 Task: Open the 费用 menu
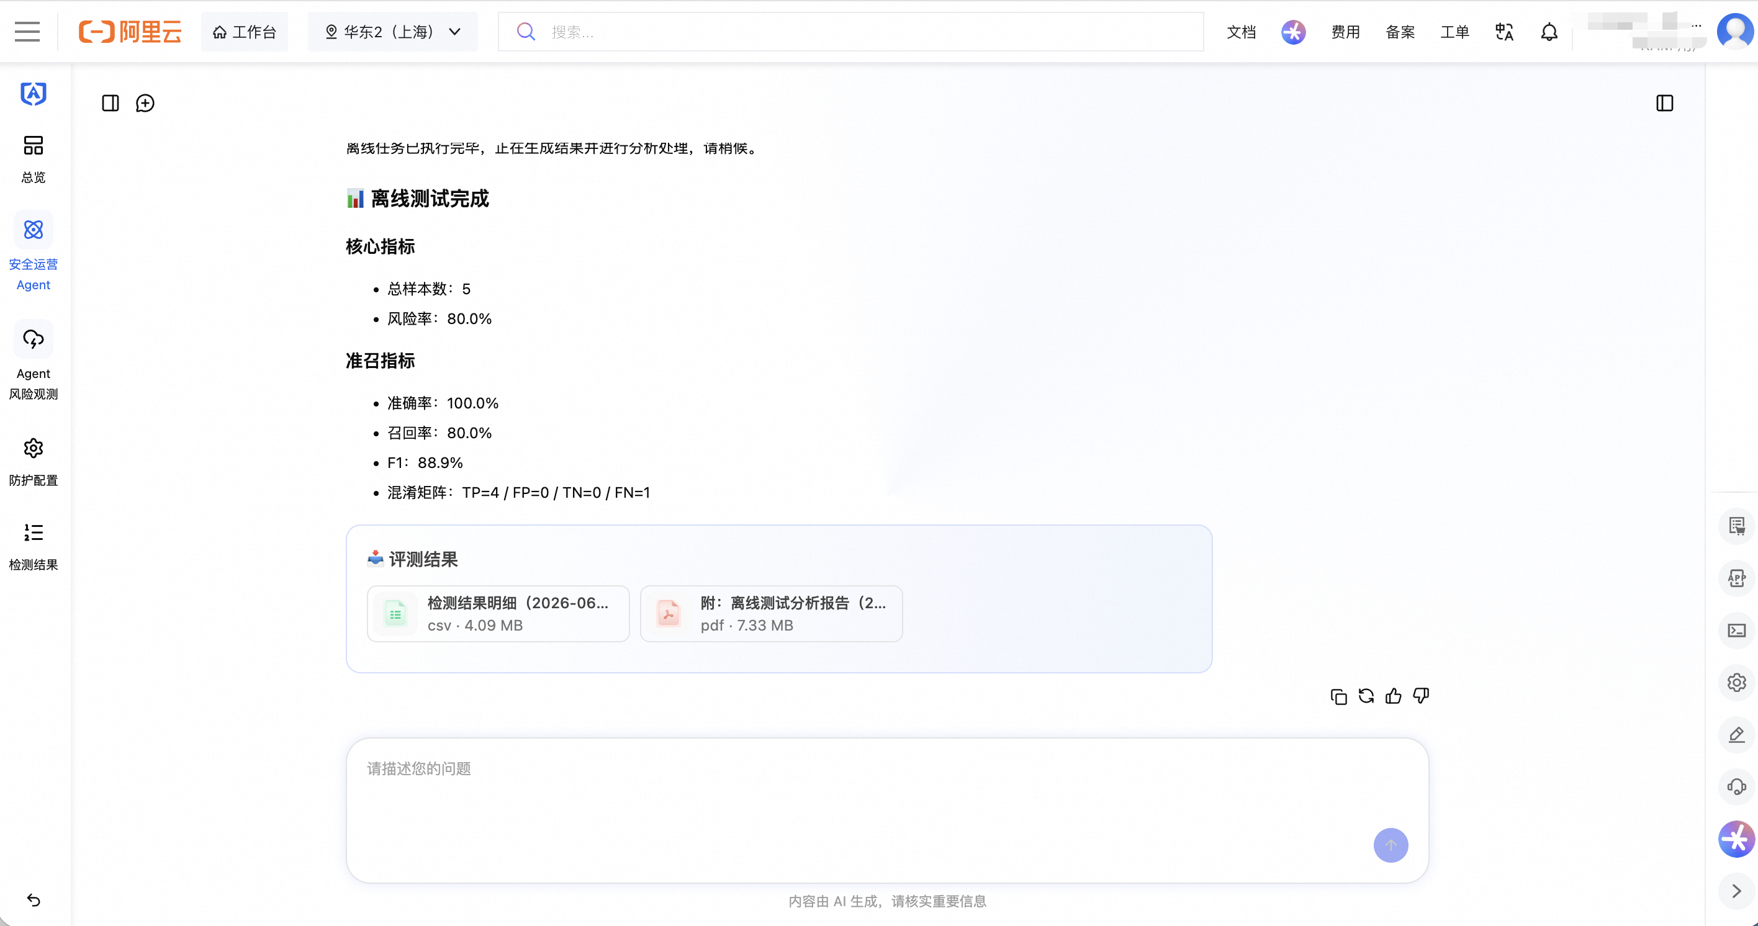tap(1345, 32)
